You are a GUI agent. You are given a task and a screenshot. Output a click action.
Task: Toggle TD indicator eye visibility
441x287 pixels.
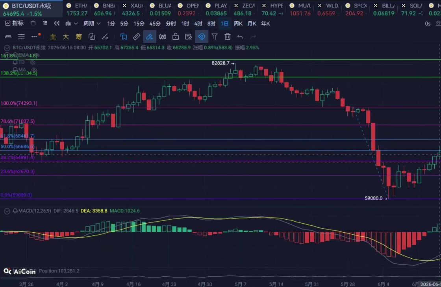[x=33, y=63]
